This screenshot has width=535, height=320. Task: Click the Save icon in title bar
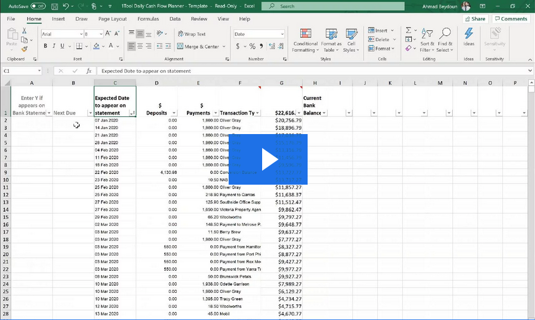54,6
